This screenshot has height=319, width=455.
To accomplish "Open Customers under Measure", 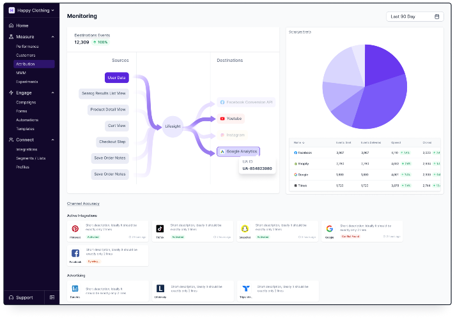I will [26, 55].
